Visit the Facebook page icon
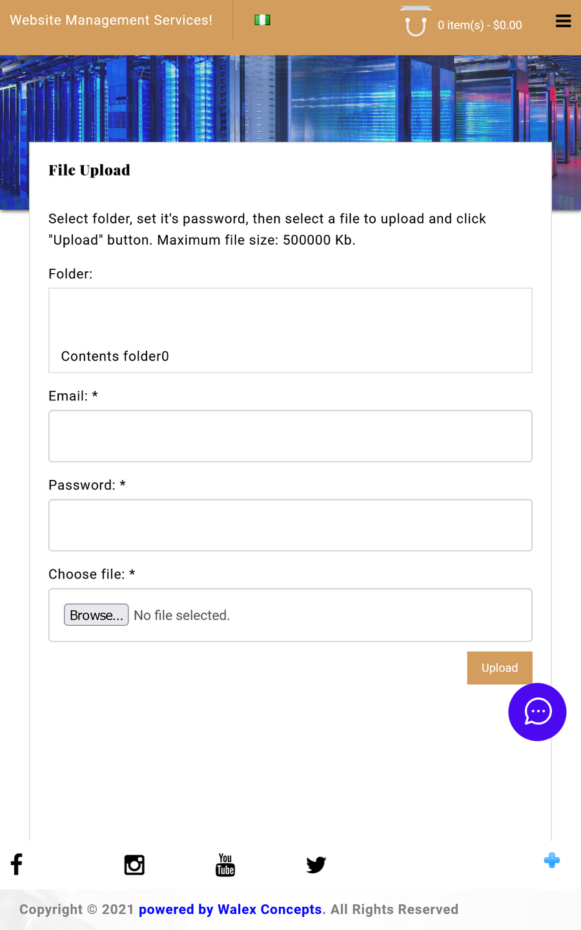Image resolution: width=581 pixels, height=930 pixels. (x=17, y=864)
